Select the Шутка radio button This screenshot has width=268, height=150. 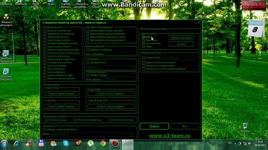pos(143,37)
